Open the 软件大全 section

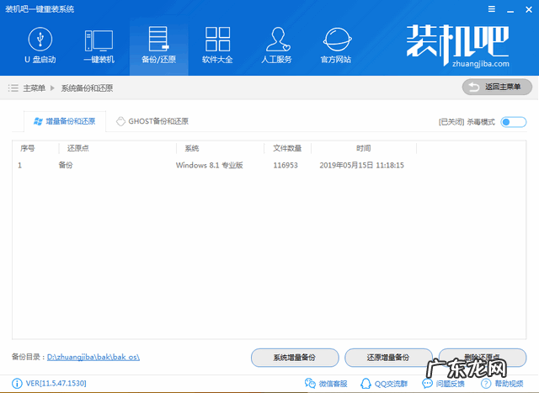pyautogui.click(x=217, y=45)
